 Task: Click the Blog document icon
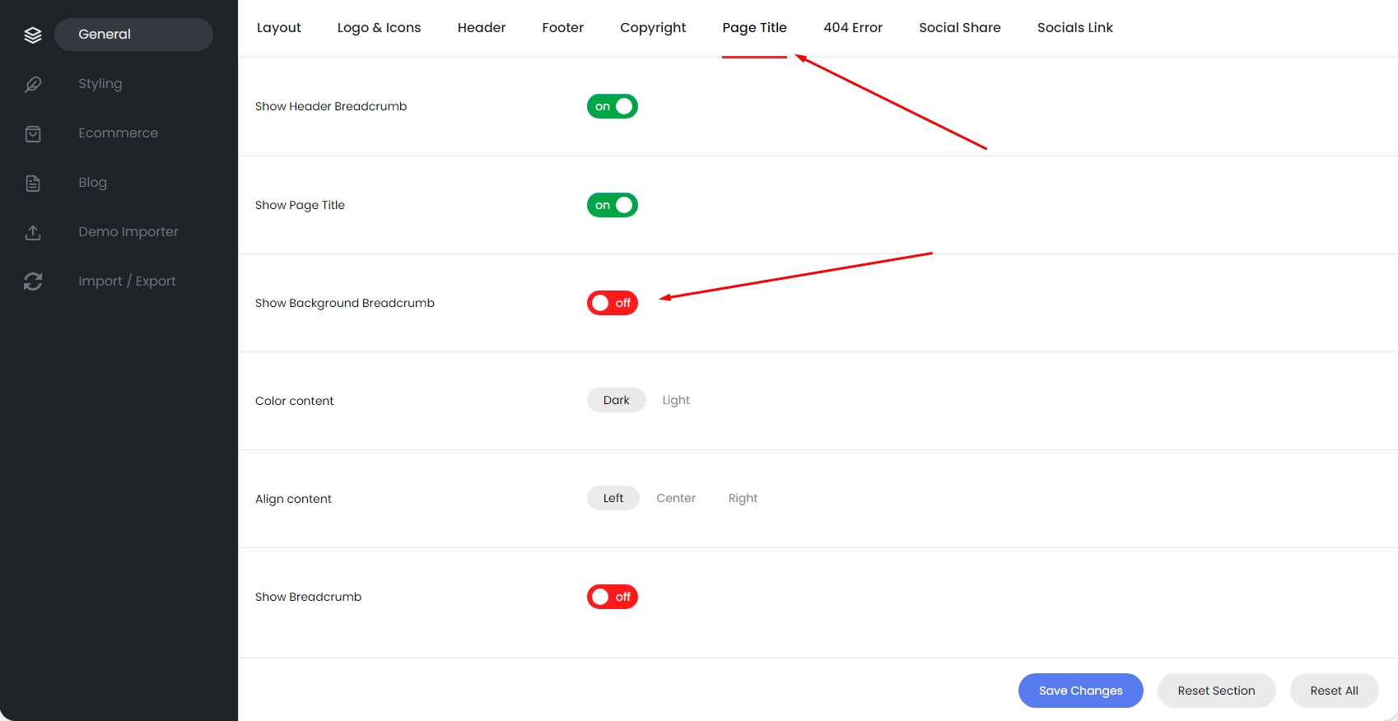33,183
